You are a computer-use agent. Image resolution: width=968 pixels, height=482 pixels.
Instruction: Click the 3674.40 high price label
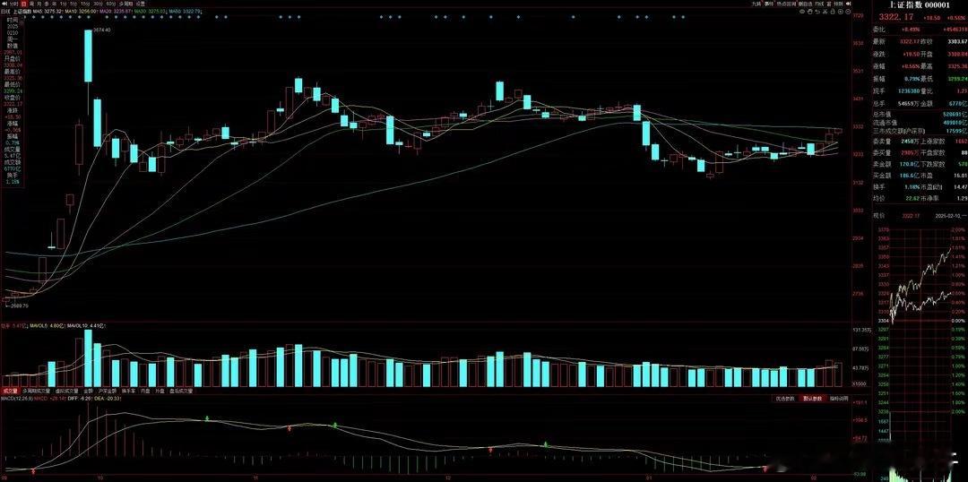pyautogui.click(x=100, y=30)
